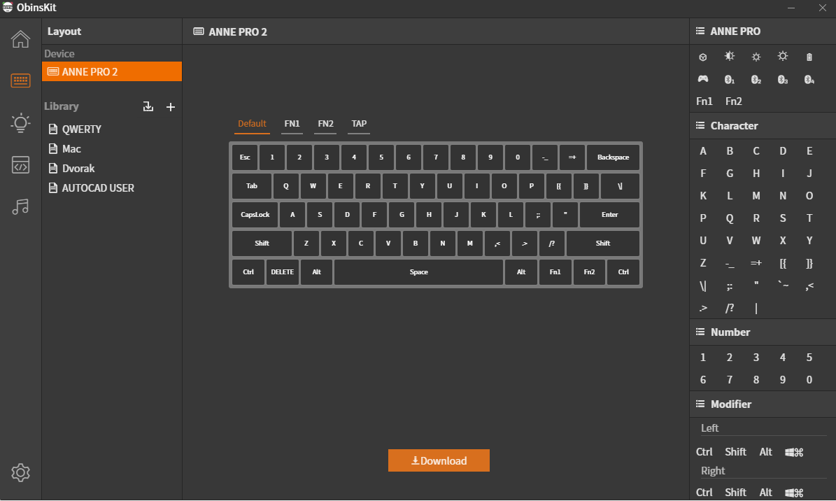The image size is (836, 501).
Task: Import a layout into the Library
Action: pos(148,107)
